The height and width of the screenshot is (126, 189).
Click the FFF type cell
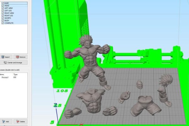pyautogui.click(x=15, y=77)
